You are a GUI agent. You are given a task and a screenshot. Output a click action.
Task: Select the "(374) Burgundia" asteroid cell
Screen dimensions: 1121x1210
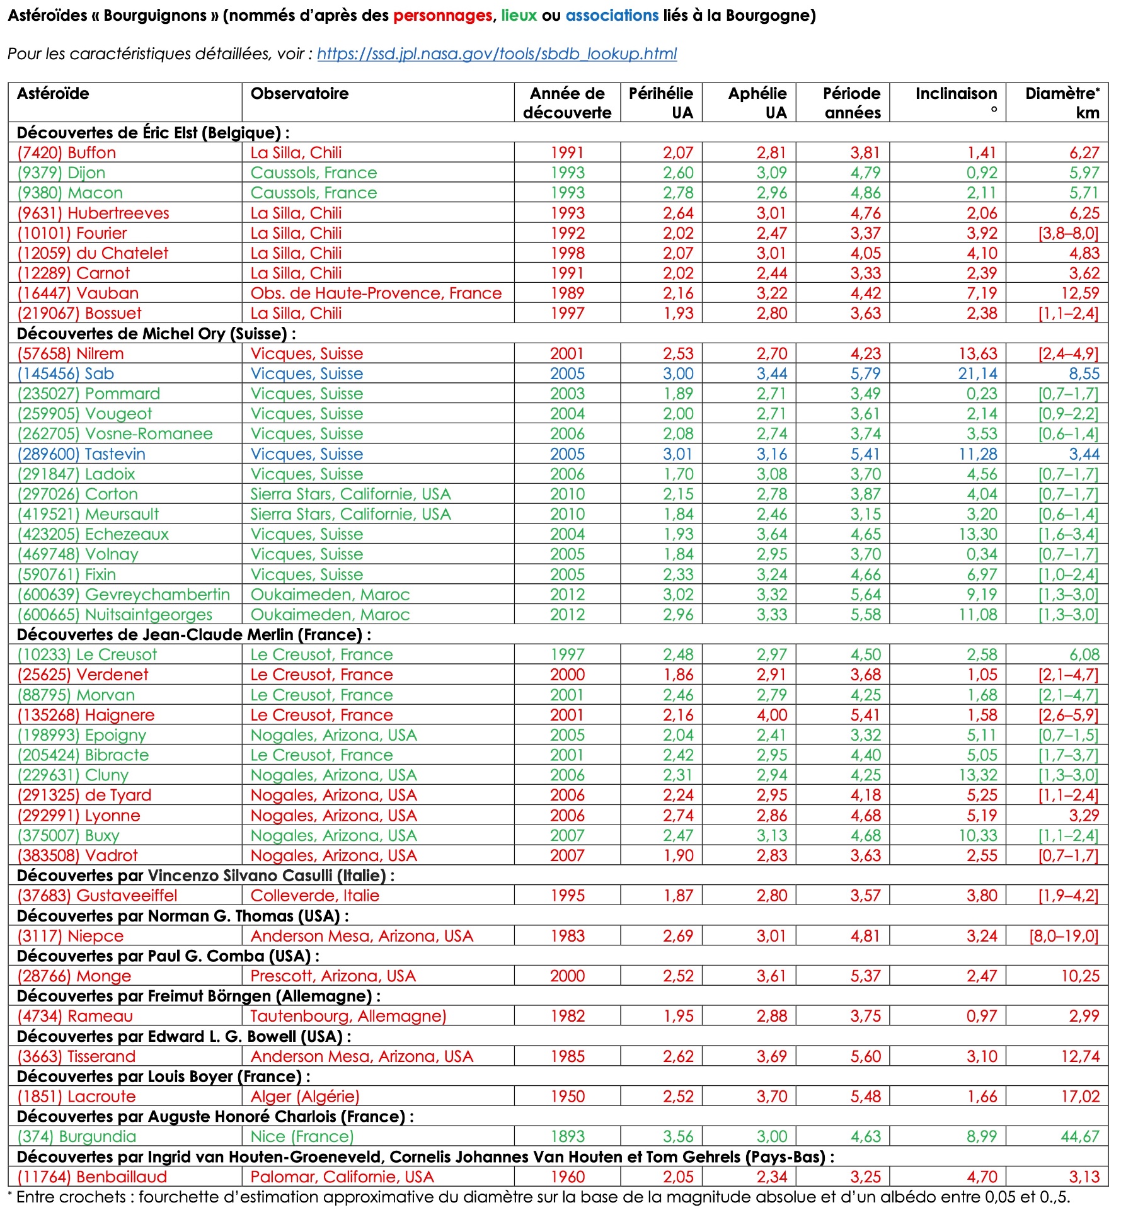click(x=76, y=1137)
